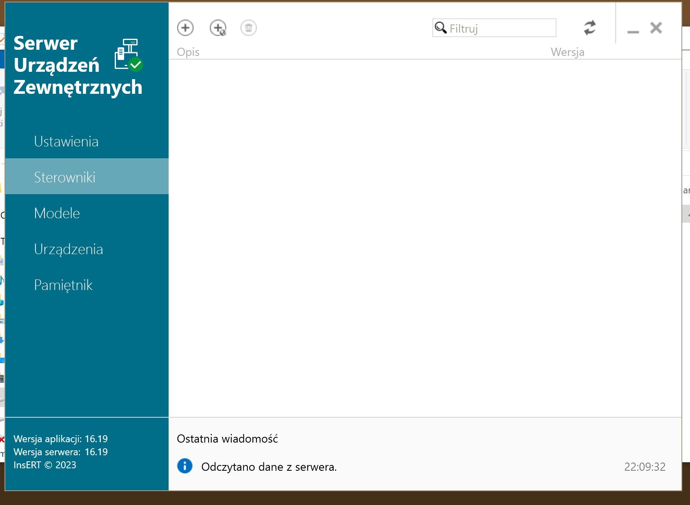Click the greyed-out trash delete icon
The width and height of the screenshot is (690, 505).
click(249, 28)
